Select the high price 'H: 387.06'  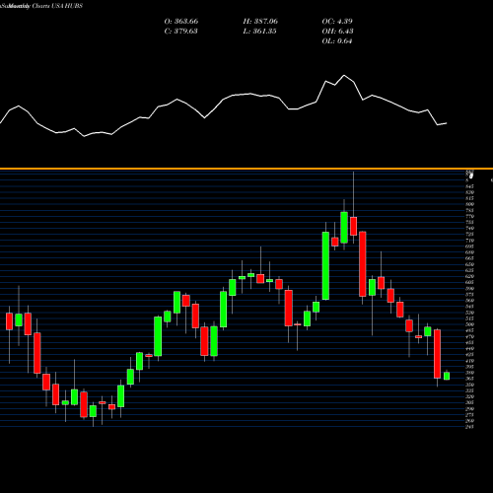(x=260, y=22)
